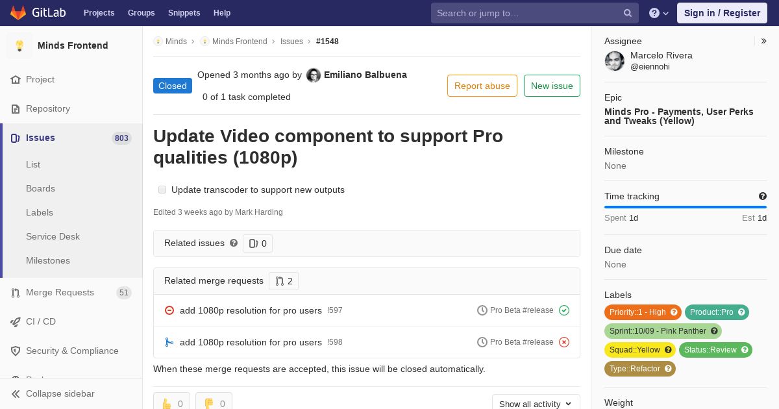The width and height of the screenshot is (779, 409).
Task: Click the Minds Frontend lightbulb avatar
Action: click(19, 45)
